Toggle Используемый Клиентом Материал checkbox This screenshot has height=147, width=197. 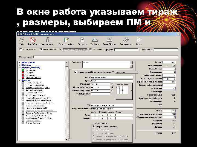tap(76, 72)
